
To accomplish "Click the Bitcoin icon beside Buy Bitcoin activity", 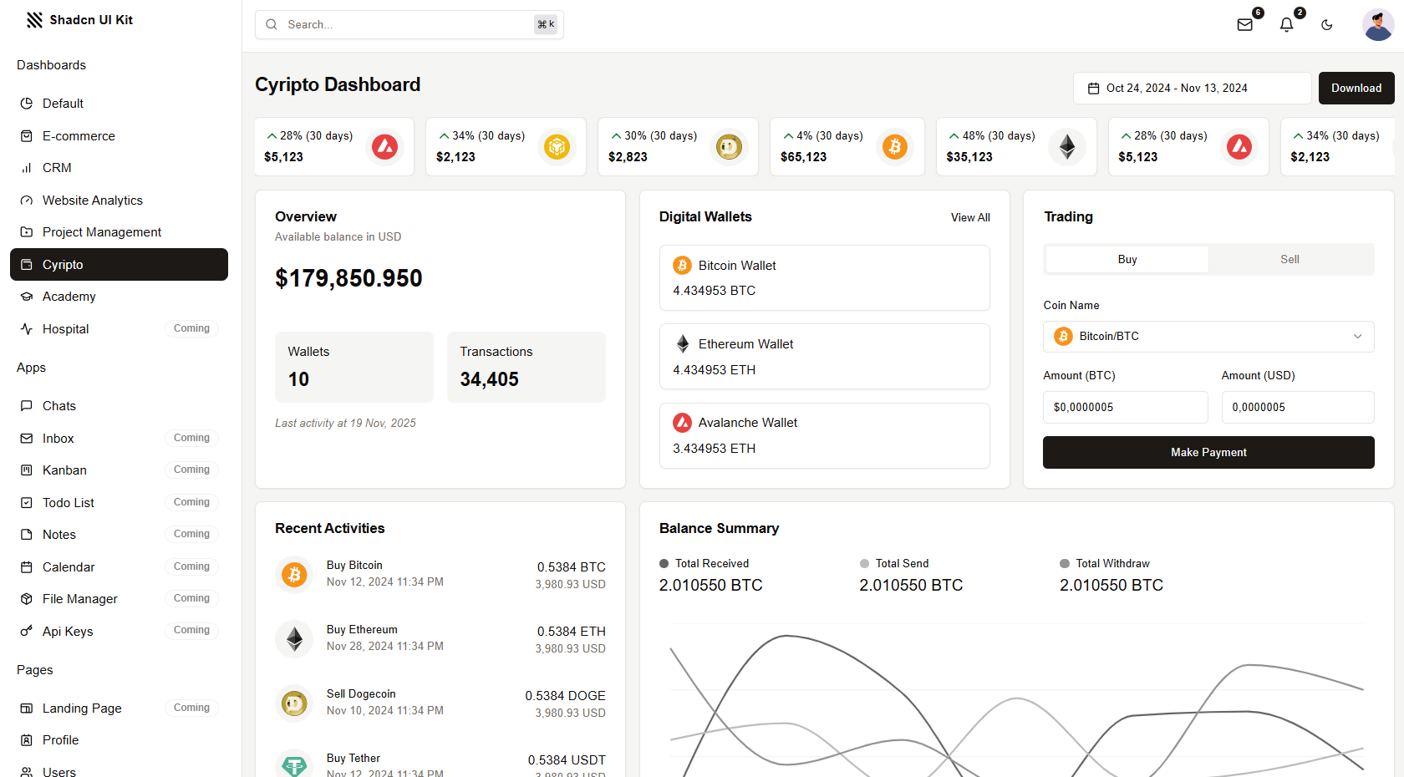I will click(294, 575).
